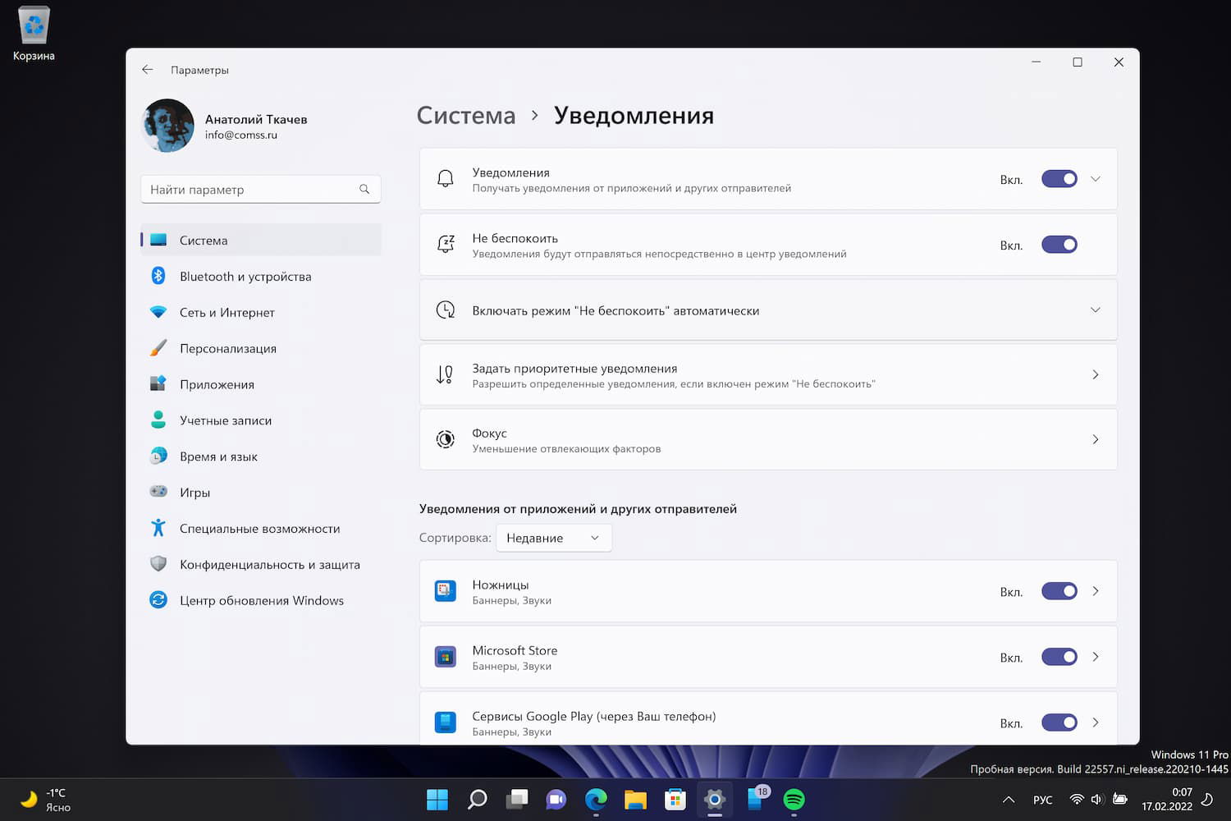Click the Wi-Fi icon in system tray
Image resolution: width=1231 pixels, height=821 pixels.
click(x=1077, y=799)
